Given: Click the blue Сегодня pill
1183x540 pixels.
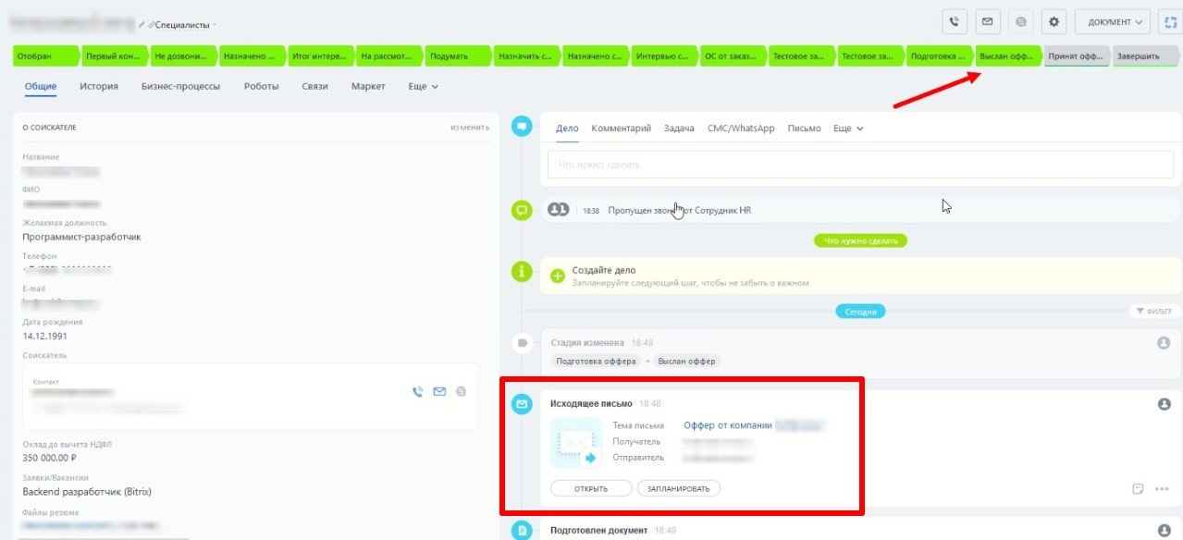Looking at the screenshot, I should (860, 312).
